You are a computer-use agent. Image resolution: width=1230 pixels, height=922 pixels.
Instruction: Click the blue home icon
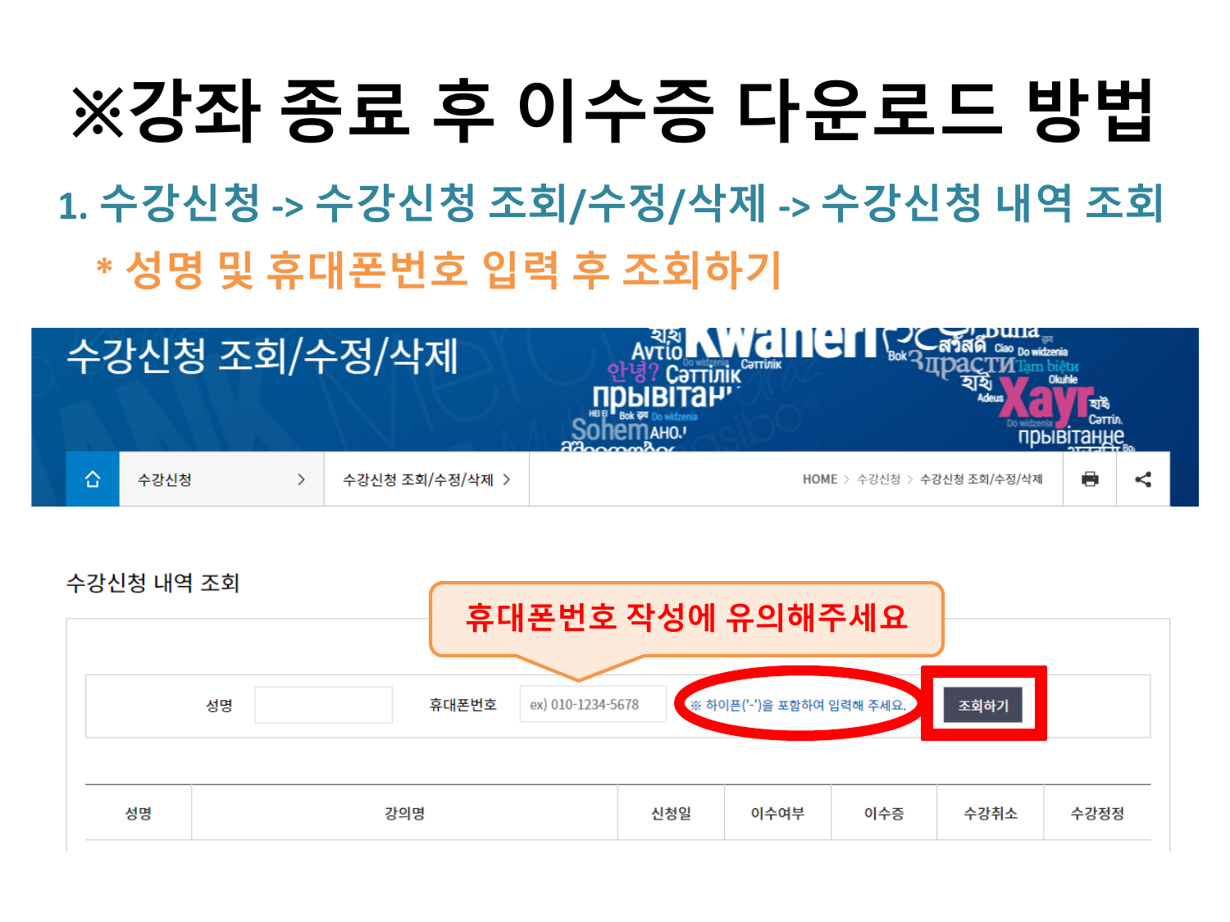[93, 479]
